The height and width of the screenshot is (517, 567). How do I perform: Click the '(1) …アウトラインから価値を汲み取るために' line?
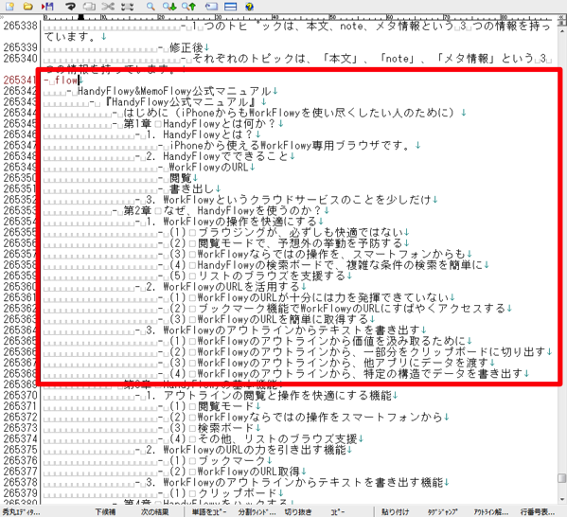click(x=317, y=341)
